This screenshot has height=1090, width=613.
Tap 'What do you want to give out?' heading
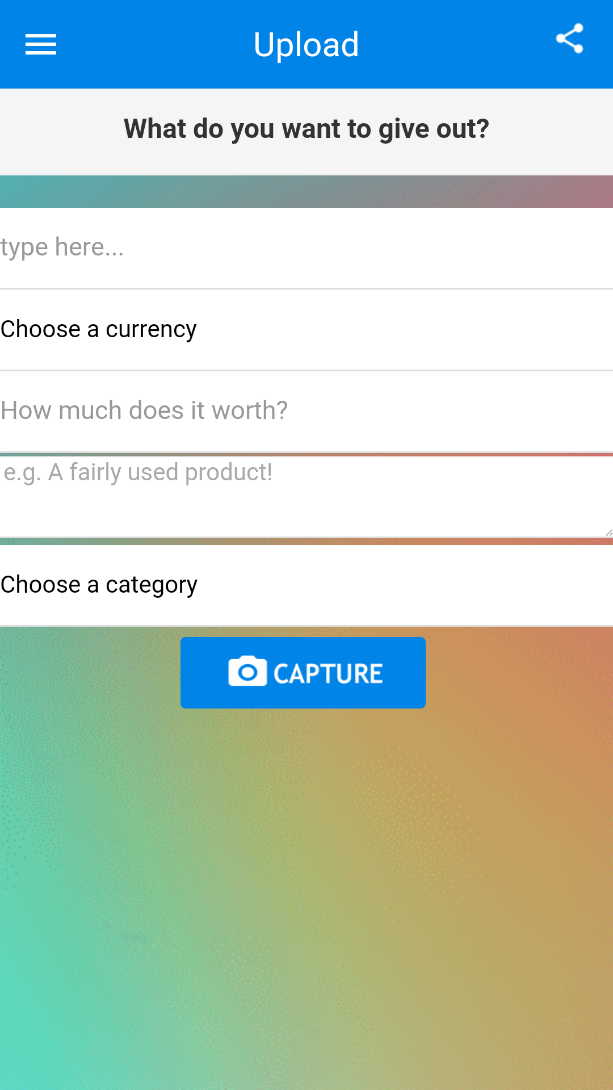(x=306, y=129)
